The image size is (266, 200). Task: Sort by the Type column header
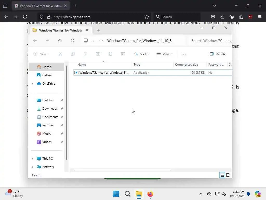[152, 65]
